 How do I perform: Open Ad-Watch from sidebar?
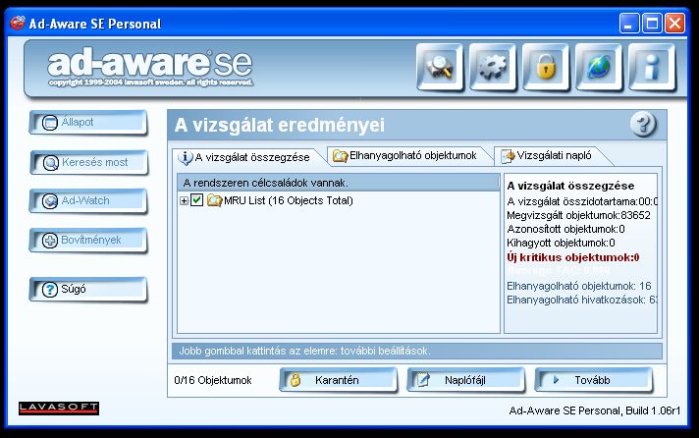88,200
